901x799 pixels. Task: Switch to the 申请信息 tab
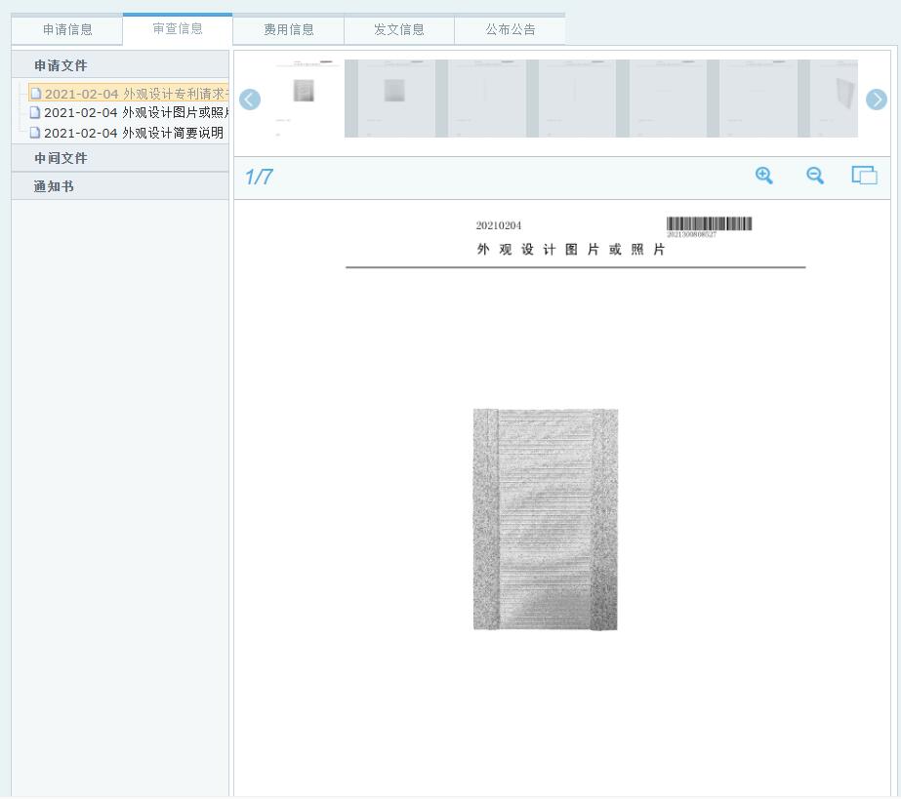[x=67, y=30]
